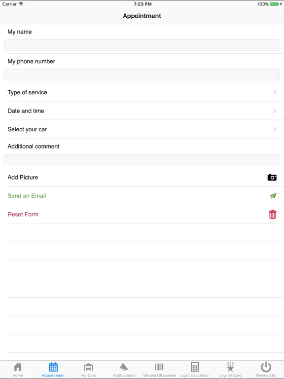Screen dimensions: 284x379
Task: Click the Send an Email link
Action: pos(27,196)
